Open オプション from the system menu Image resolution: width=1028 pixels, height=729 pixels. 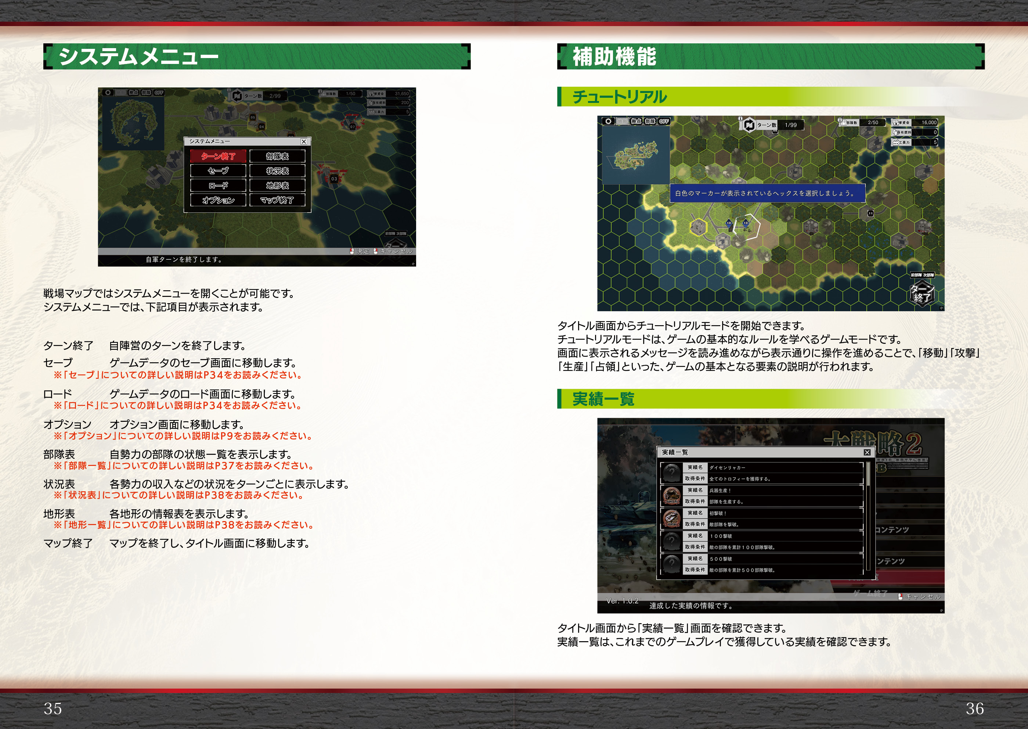218,200
